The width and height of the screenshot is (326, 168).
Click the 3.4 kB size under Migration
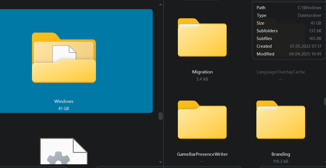point(202,79)
